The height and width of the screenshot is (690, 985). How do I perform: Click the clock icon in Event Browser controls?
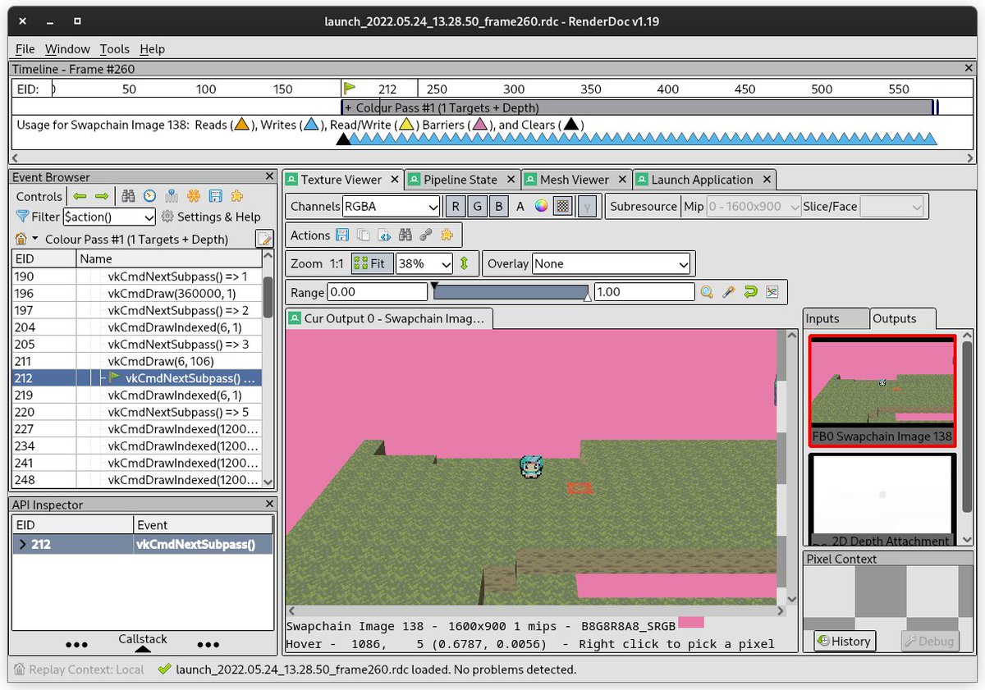(149, 196)
